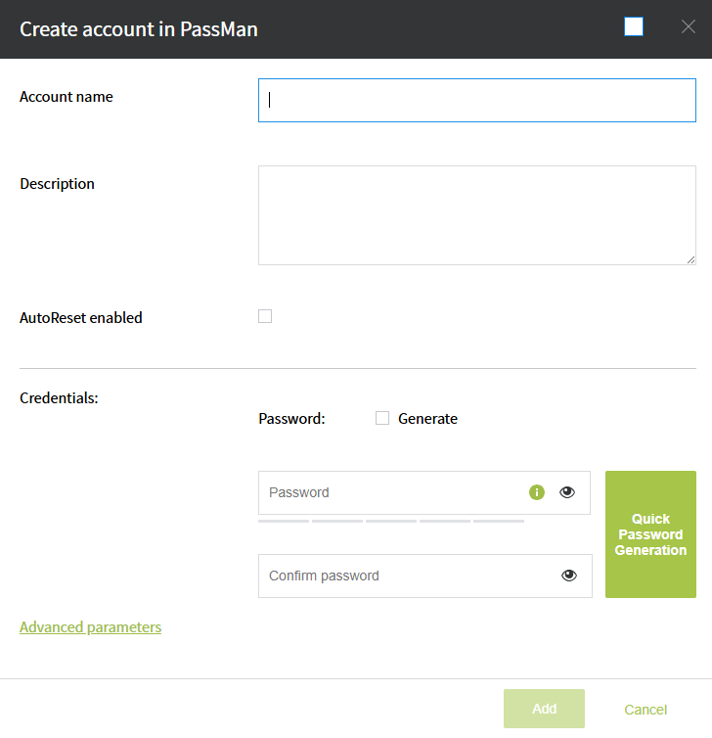Viewport: 712px width, 738px height.
Task: Reveal the Password field via eye icon
Action: point(567,492)
